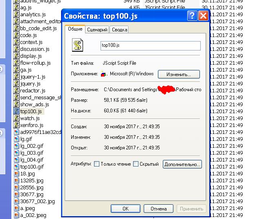Click the selected top100.js file icon

[x=16, y=111]
